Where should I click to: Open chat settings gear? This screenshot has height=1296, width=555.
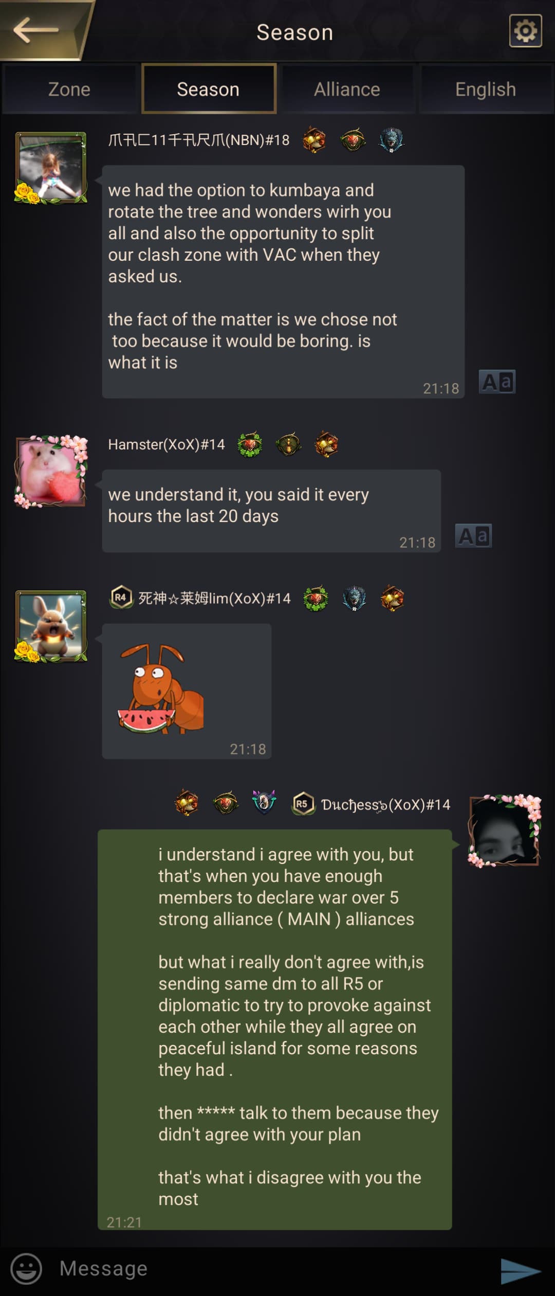pyautogui.click(x=525, y=31)
